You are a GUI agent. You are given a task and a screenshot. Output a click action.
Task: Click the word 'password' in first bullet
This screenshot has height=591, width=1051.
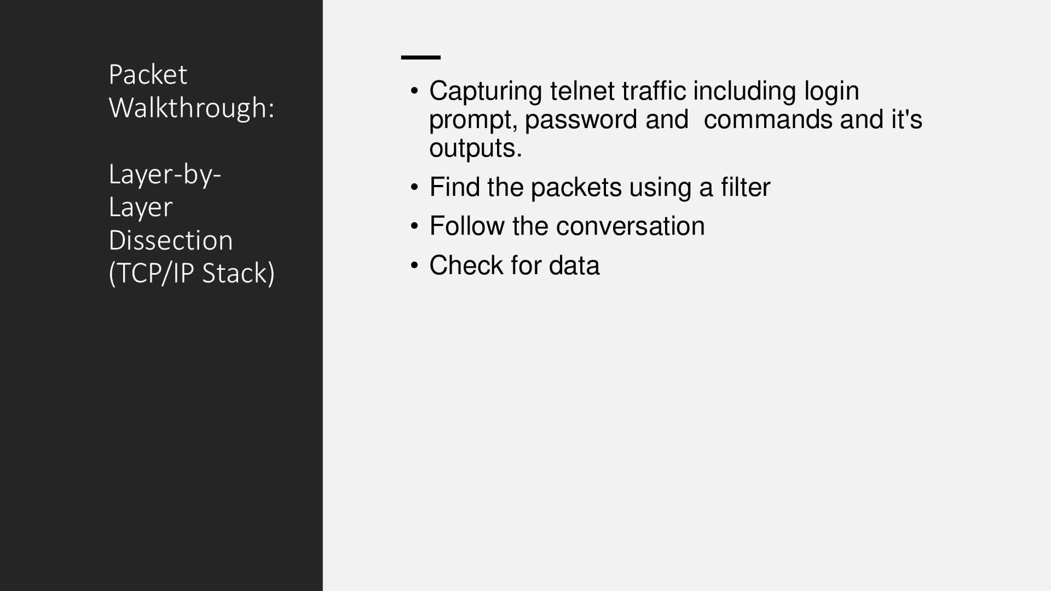tap(580, 120)
